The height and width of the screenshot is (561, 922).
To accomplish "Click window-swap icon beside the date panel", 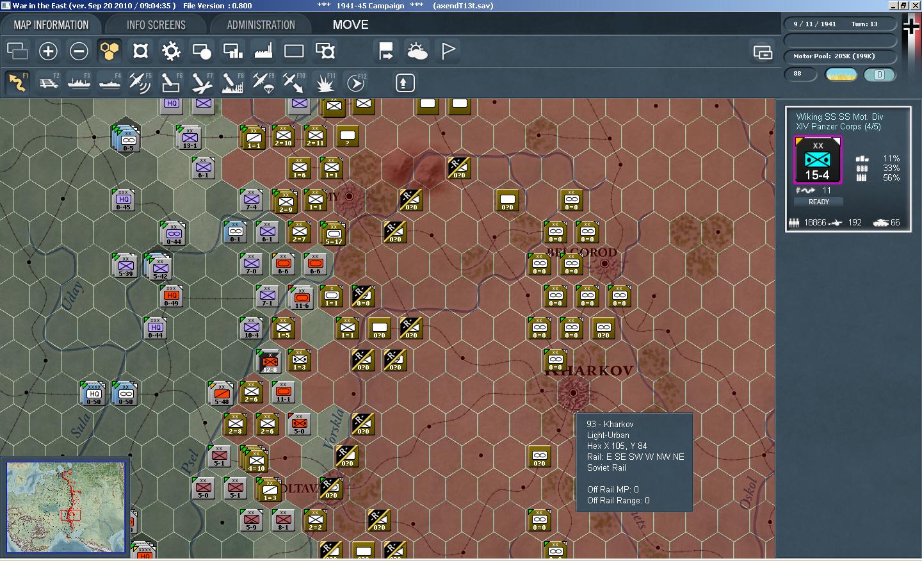I will pyautogui.click(x=763, y=52).
